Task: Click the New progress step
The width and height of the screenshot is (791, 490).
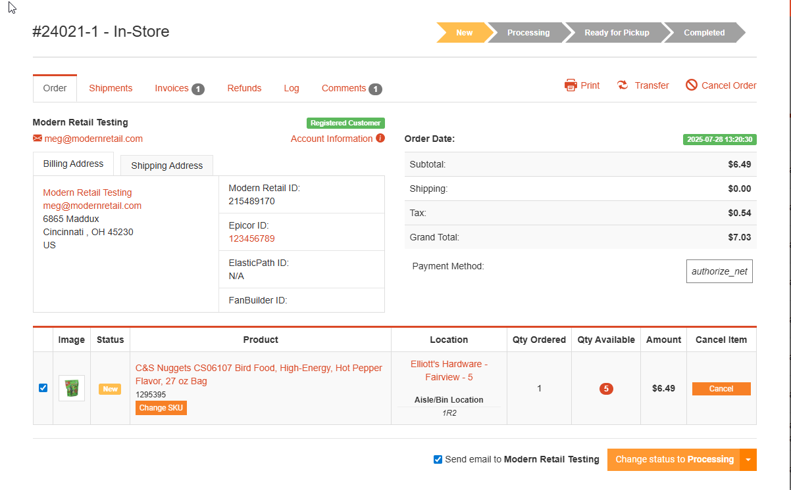Action: point(465,32)
